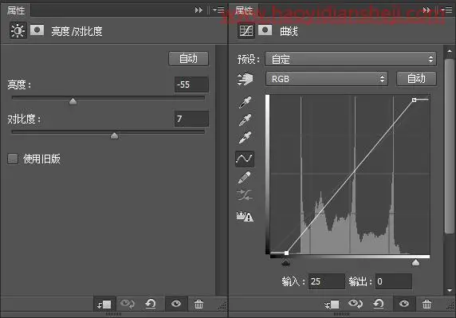Open the 预设 preset dropdown
This screenshot has height=318, width=456.
pyautogui.click(x=351, y=59)
